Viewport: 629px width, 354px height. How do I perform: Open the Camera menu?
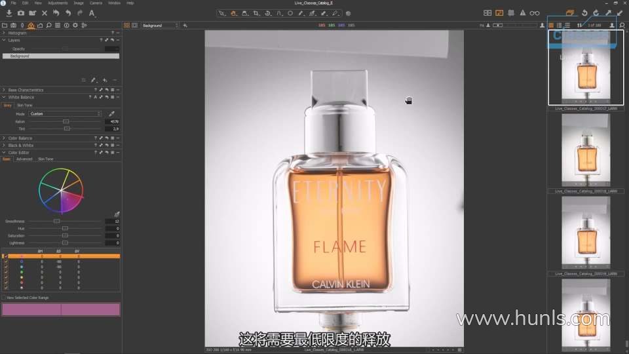click(96, 3)
